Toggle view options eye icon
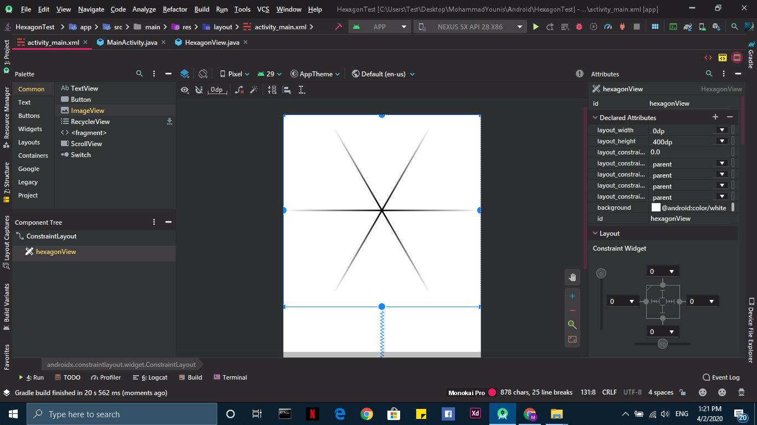 [185, 90]
